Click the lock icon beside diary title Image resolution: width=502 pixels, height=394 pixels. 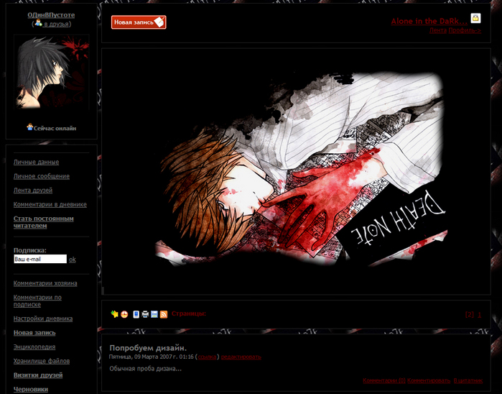coord(475,18)
